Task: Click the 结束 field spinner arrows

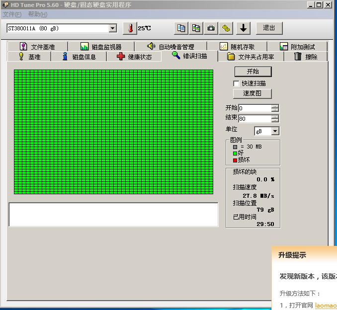Action: click(275, 118)
